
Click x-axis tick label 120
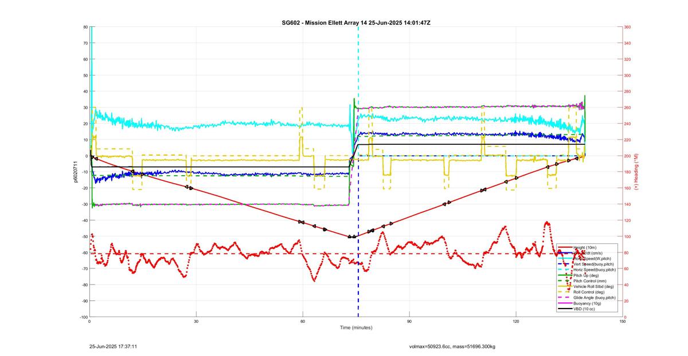click(x=516, y=321)
